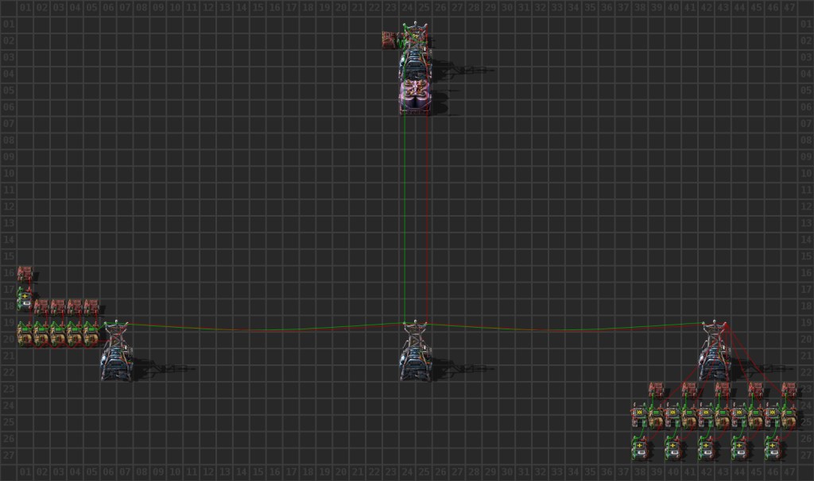Click the blue machine below the right pole

point(715,365)
